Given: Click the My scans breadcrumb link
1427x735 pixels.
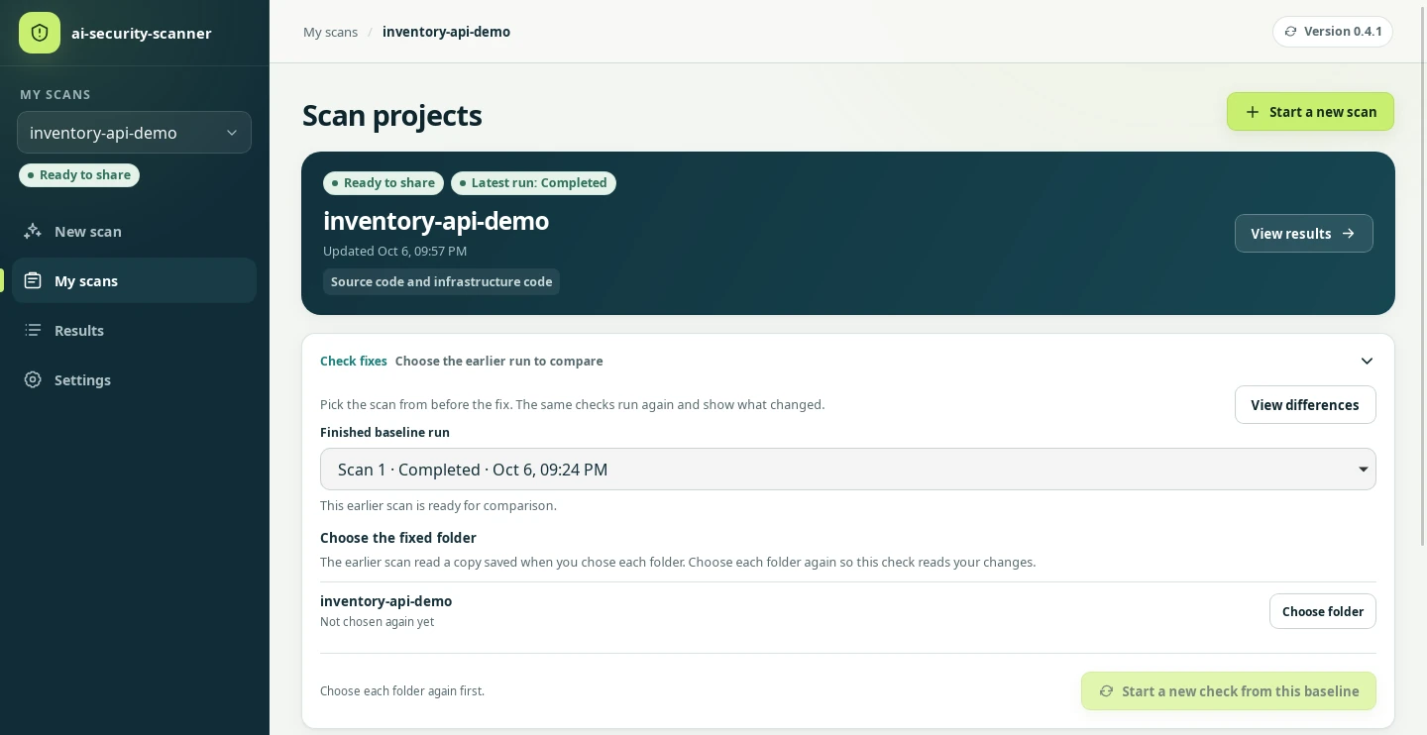Looking at the screenshot, I should 330,32.
